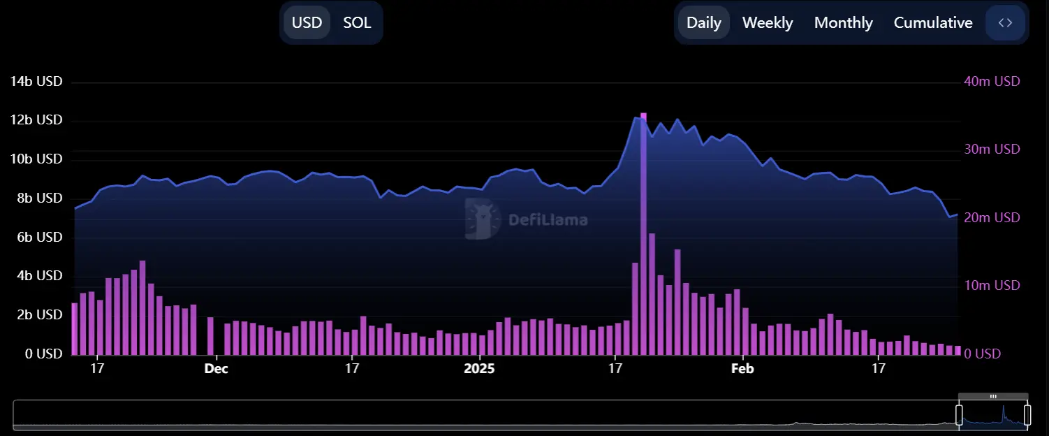Click the 'Dec' x-axis label
The width and height of the screenshot is (1049, 436).
pyautogui.click(x=216, y=368)
